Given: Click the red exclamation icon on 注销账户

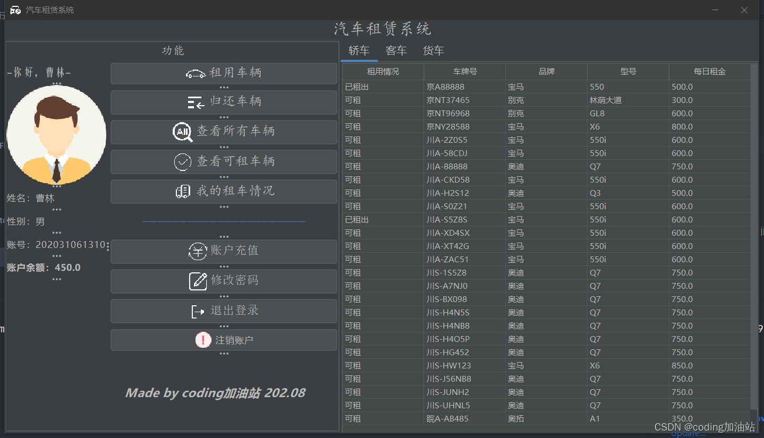Looking at the screenshot, I should tap(203, 340).
